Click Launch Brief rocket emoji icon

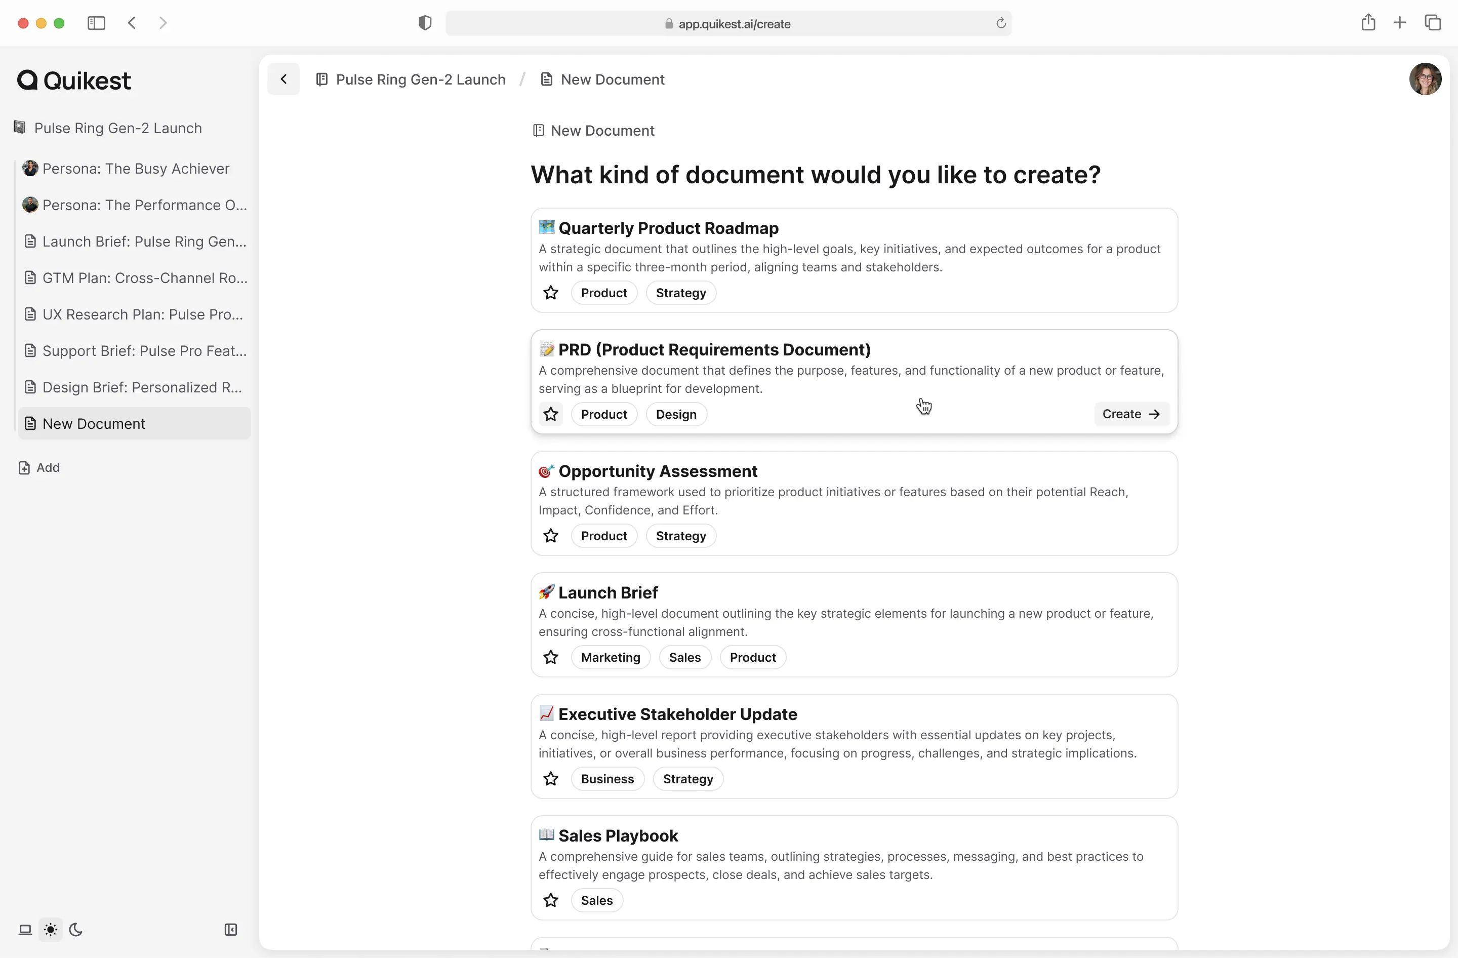[546, 592]
